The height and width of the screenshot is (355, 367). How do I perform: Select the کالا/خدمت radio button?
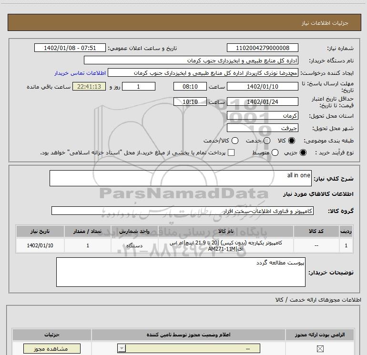point(235,141)
